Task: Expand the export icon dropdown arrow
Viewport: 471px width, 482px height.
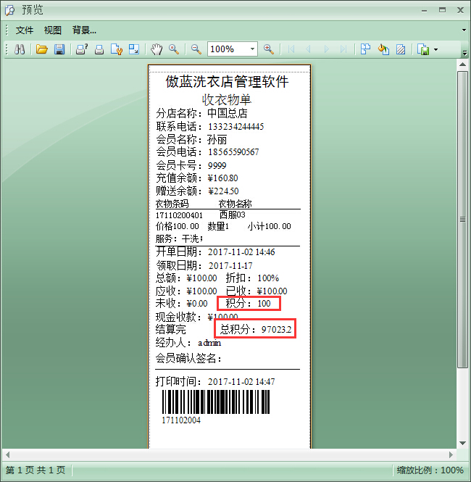Action: pos(435,49)
